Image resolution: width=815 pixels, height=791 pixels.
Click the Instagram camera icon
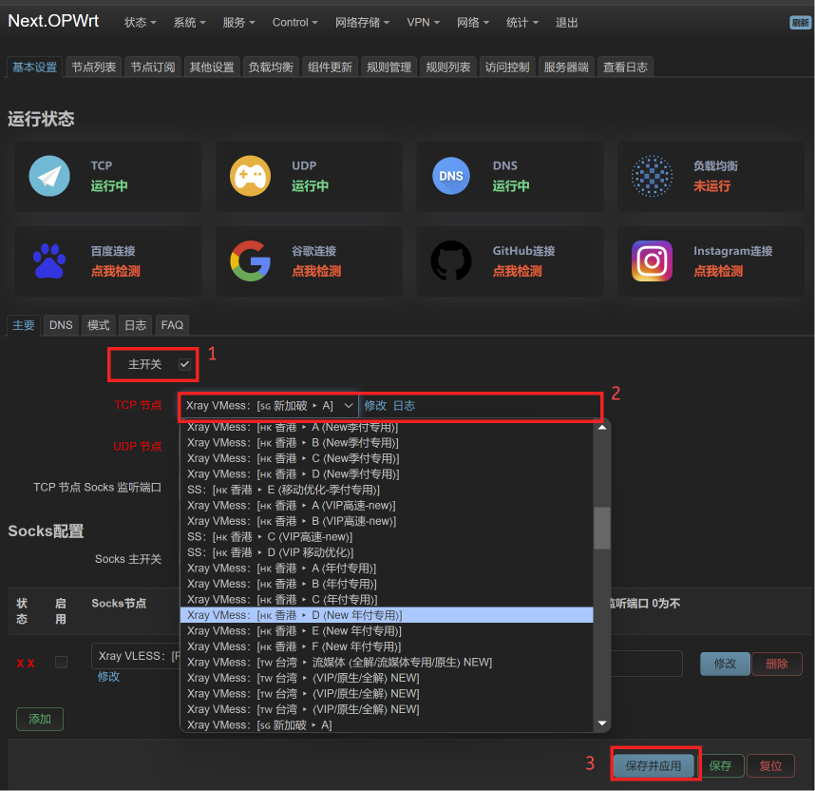652,261
